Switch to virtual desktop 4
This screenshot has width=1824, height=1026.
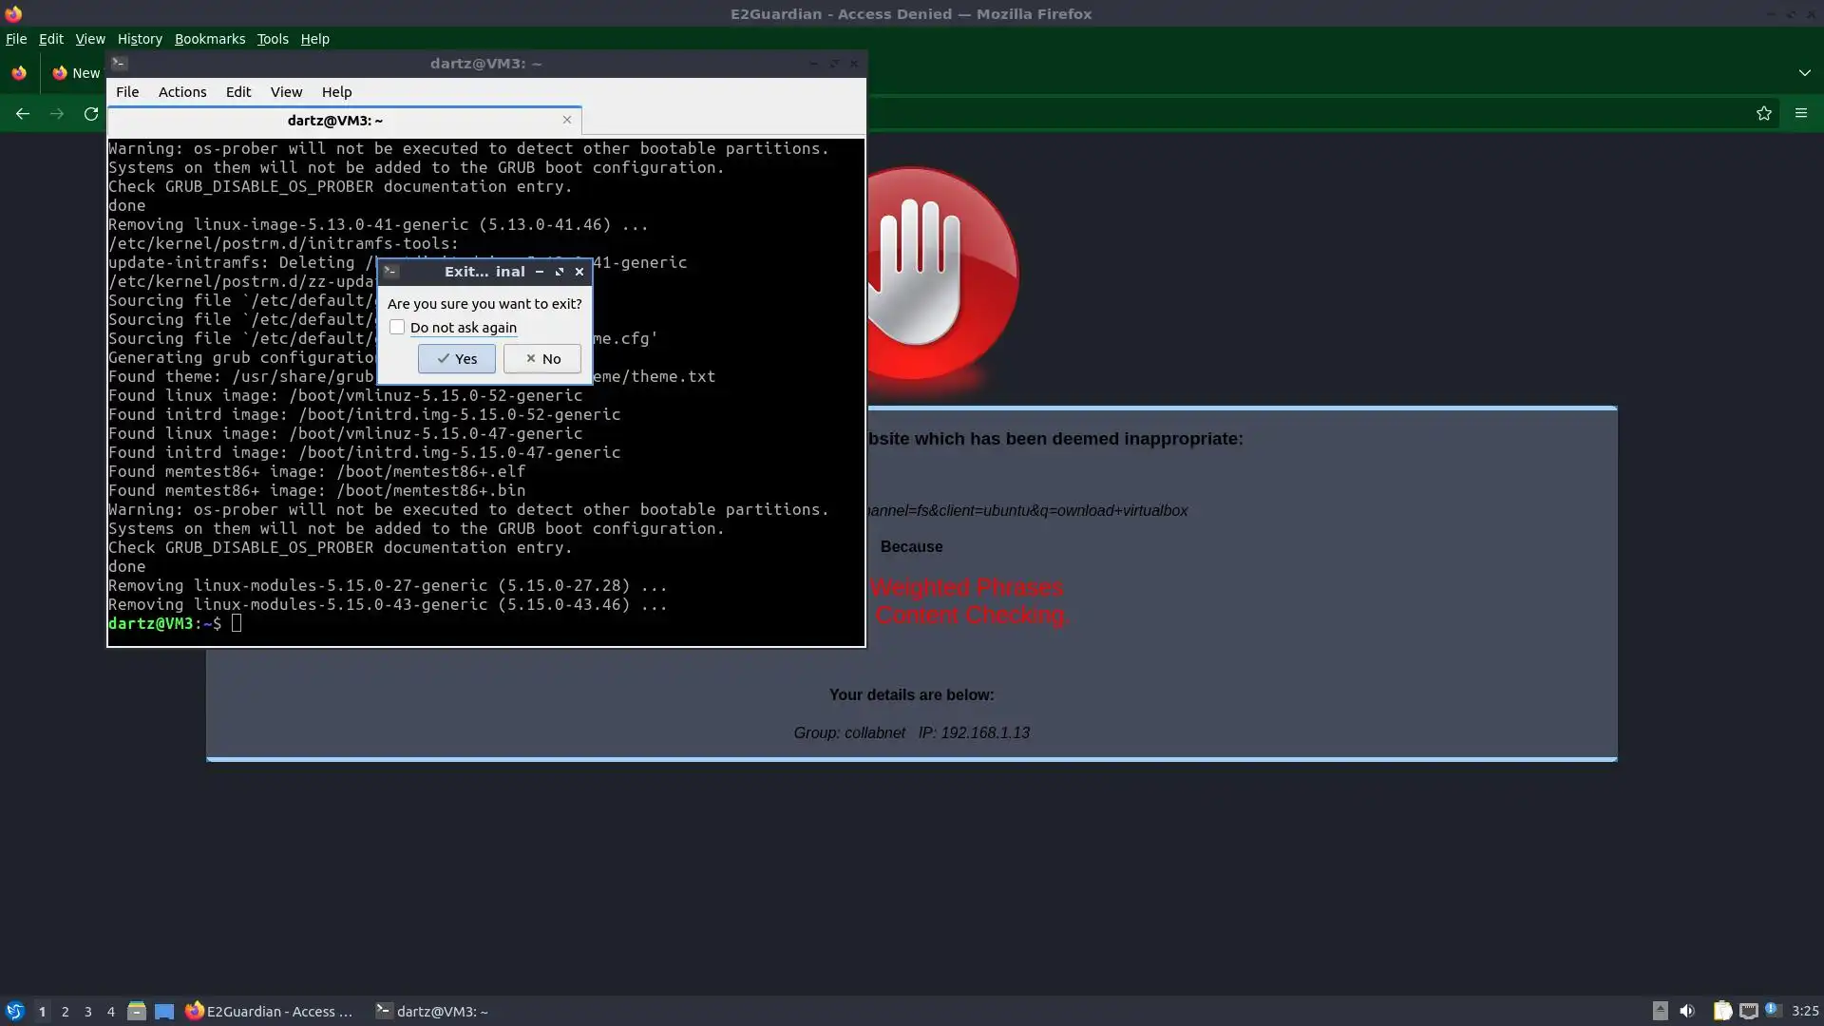(111, 1012)
